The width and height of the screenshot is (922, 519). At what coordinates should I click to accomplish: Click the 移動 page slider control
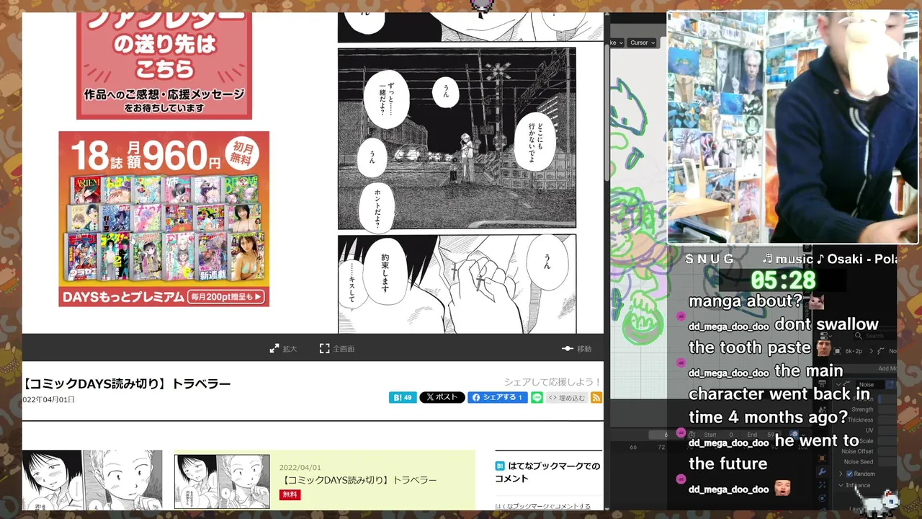[577, 348]
